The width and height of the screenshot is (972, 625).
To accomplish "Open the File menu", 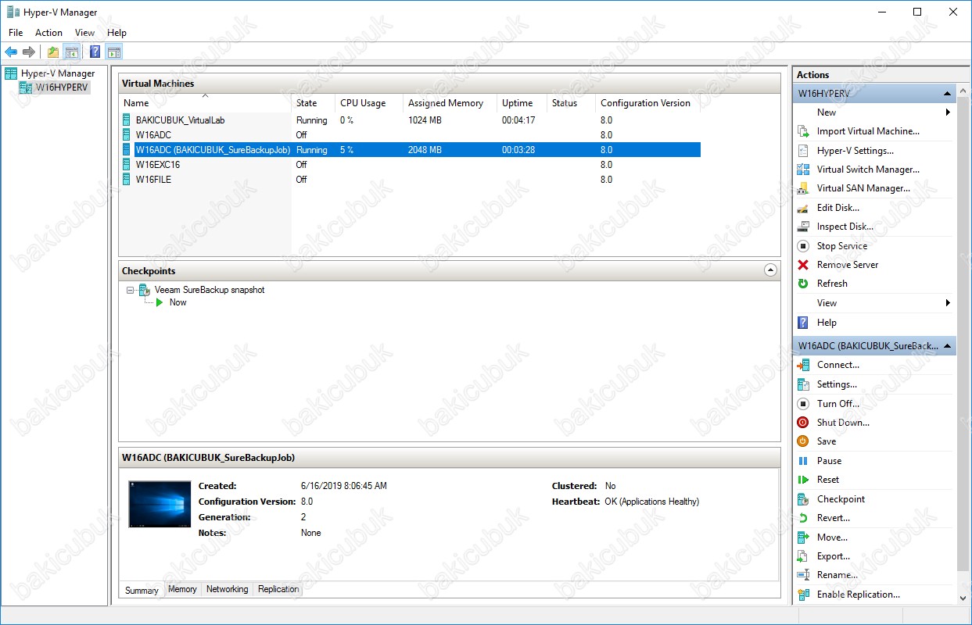I will [x=16, y=33].
